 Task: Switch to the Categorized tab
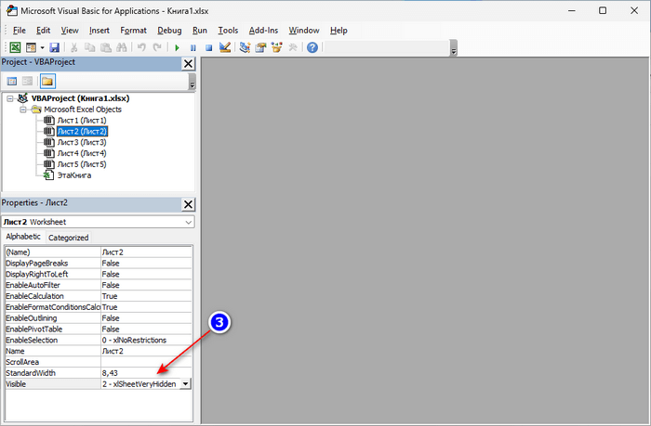click(68, 238)
